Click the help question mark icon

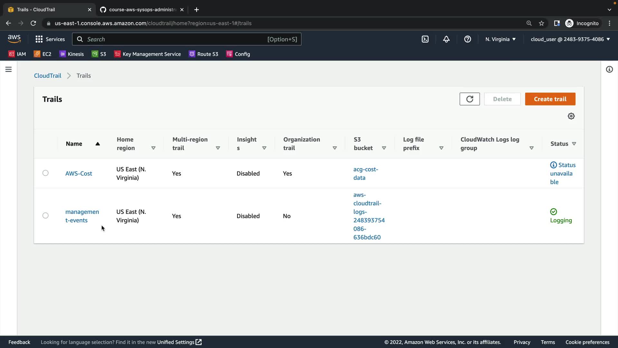click(467, 39)
